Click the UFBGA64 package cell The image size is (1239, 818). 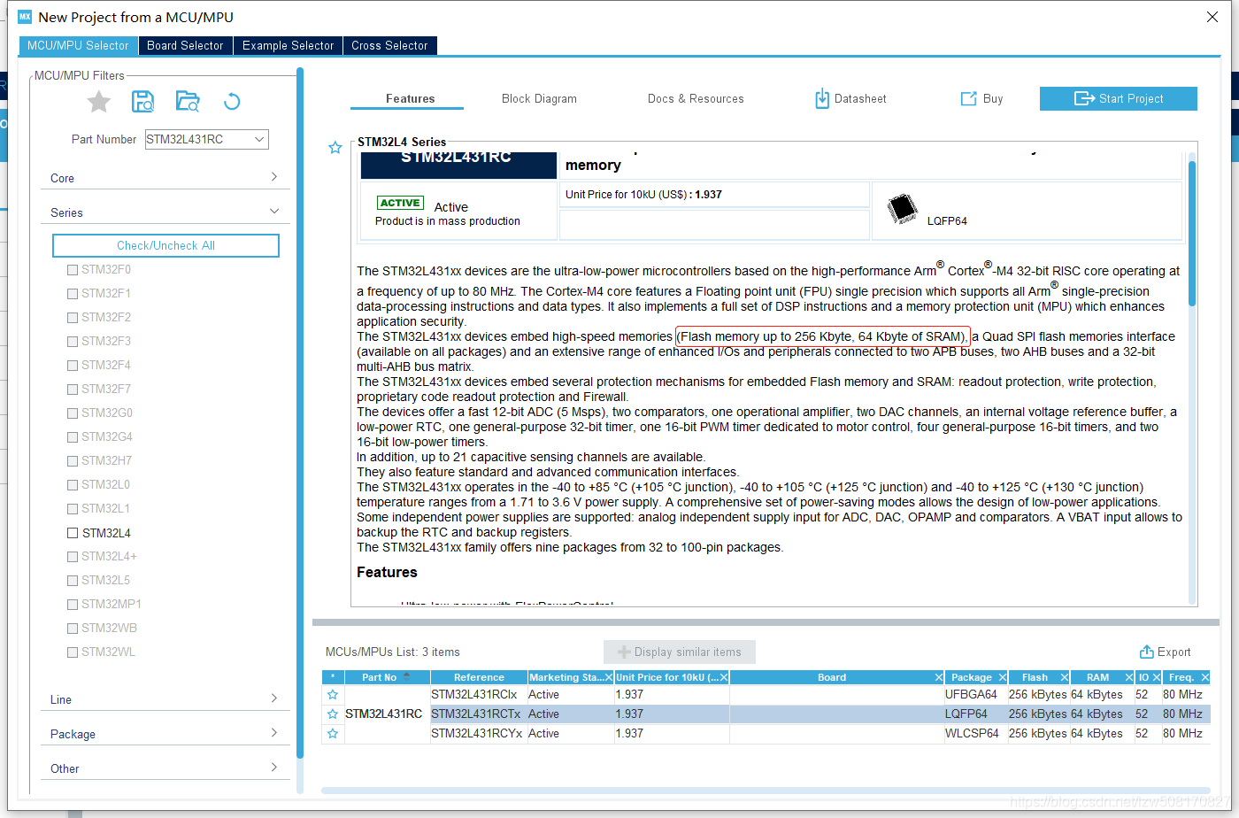(x=975, y=695)
